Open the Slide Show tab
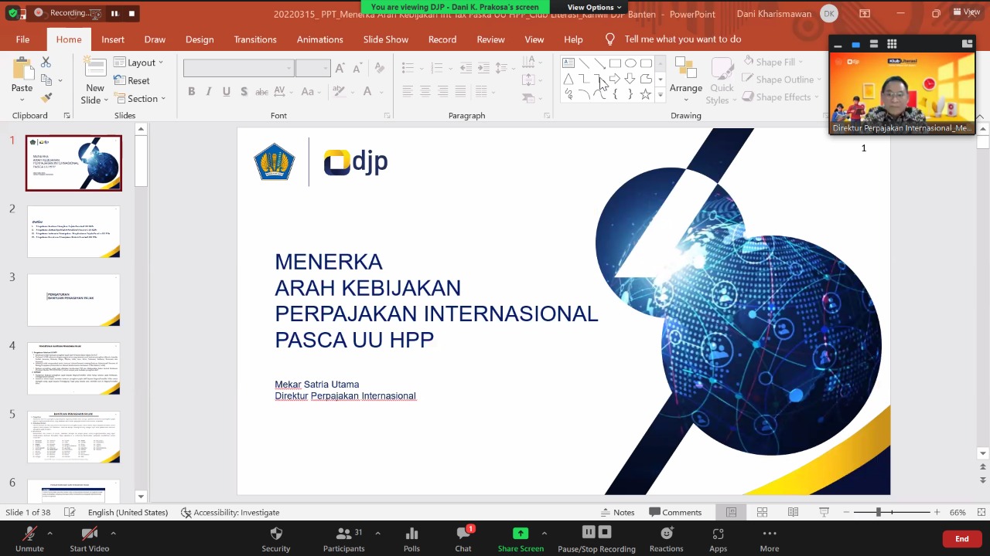This screenshot has width=990, height=556. coord(386,39)
